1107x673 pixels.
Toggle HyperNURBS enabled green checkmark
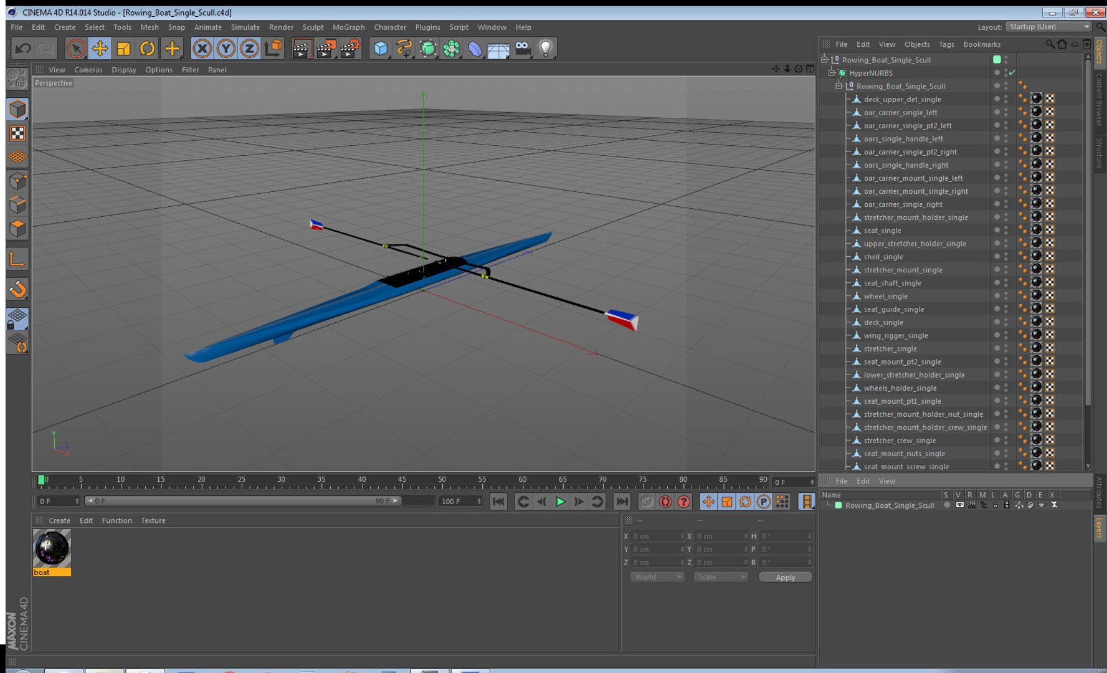(x=1012, y=73)
